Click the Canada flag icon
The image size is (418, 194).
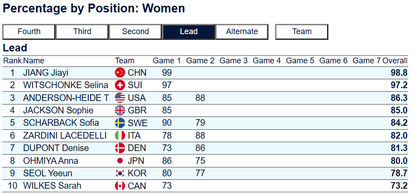click(120, 186)
